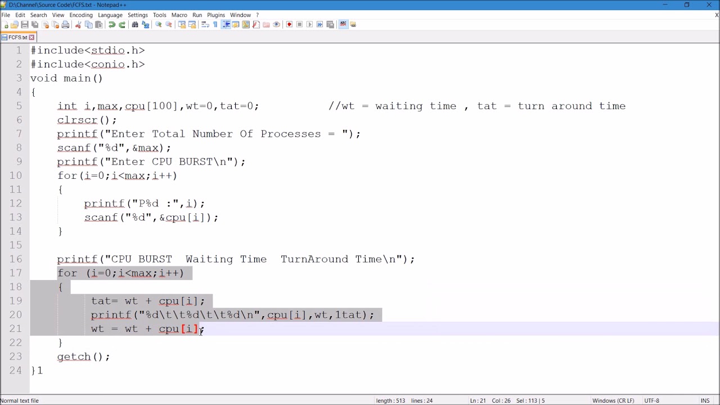Toggle Word Wrap in the toolbar

click(205, 24)
